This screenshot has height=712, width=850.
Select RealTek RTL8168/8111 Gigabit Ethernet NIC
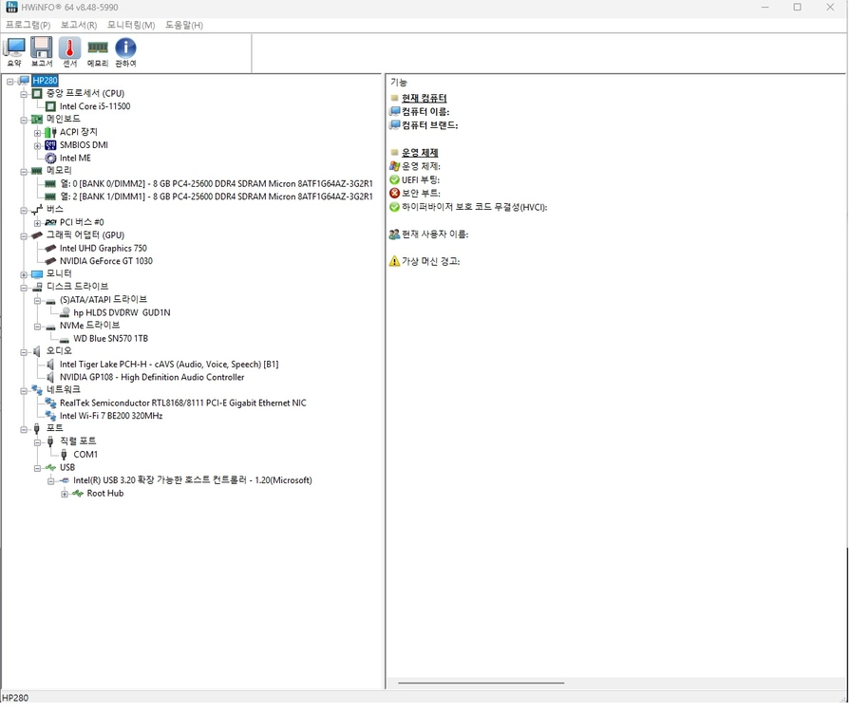click(x=182, y=404)
